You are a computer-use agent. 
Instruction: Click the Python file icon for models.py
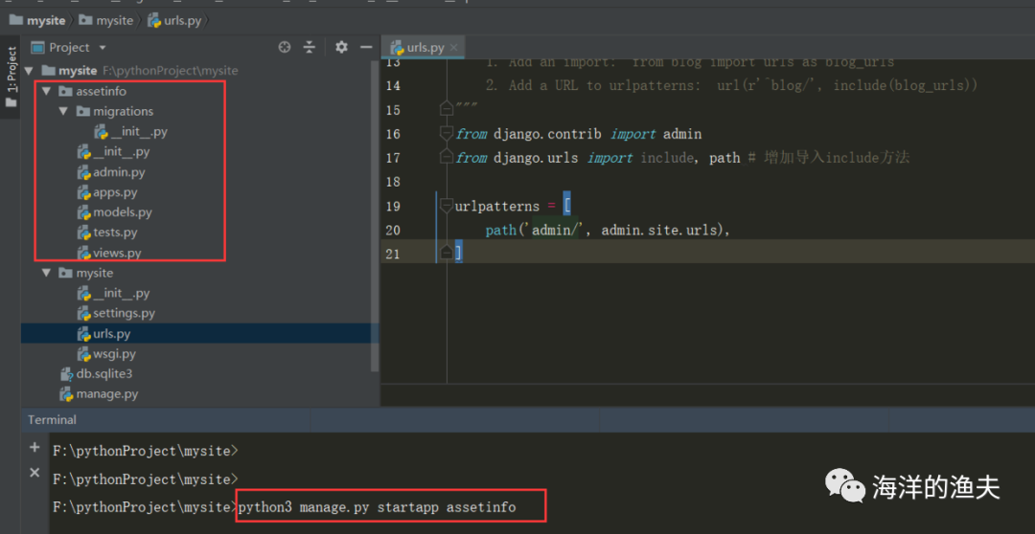click(83, 212)
